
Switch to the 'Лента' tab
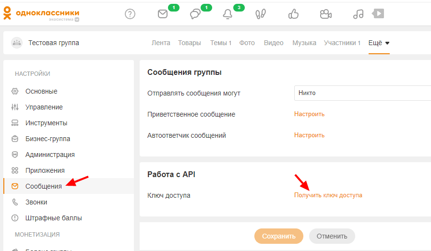161,43
